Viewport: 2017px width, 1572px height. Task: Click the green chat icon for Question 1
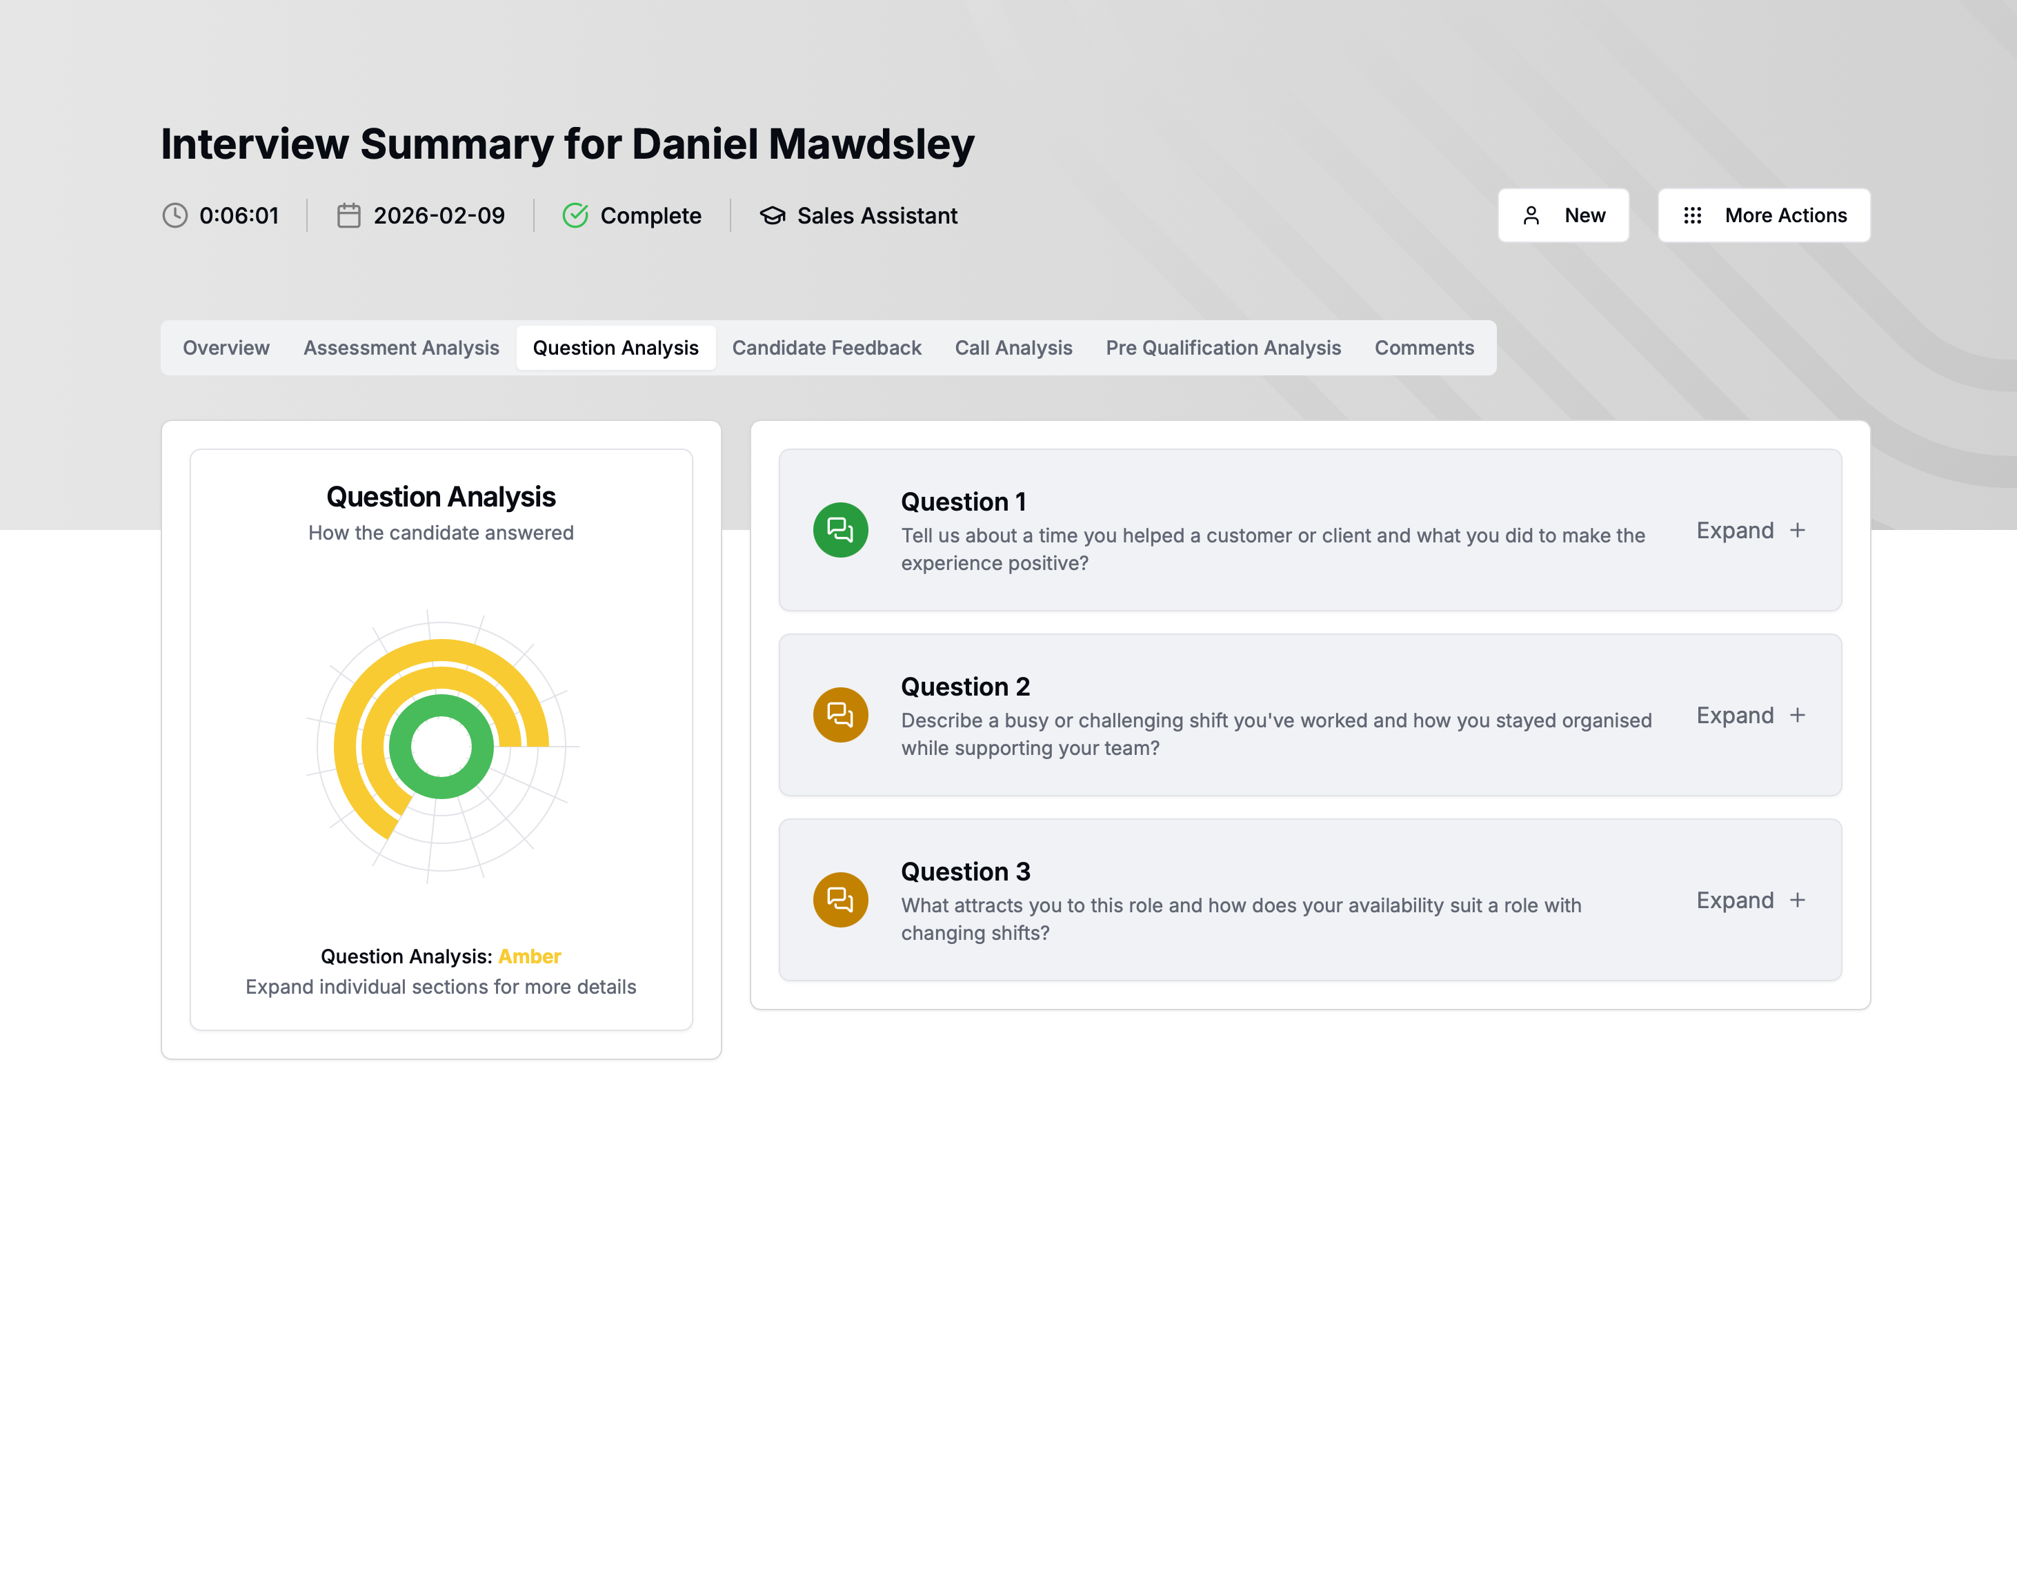point(839,529)
